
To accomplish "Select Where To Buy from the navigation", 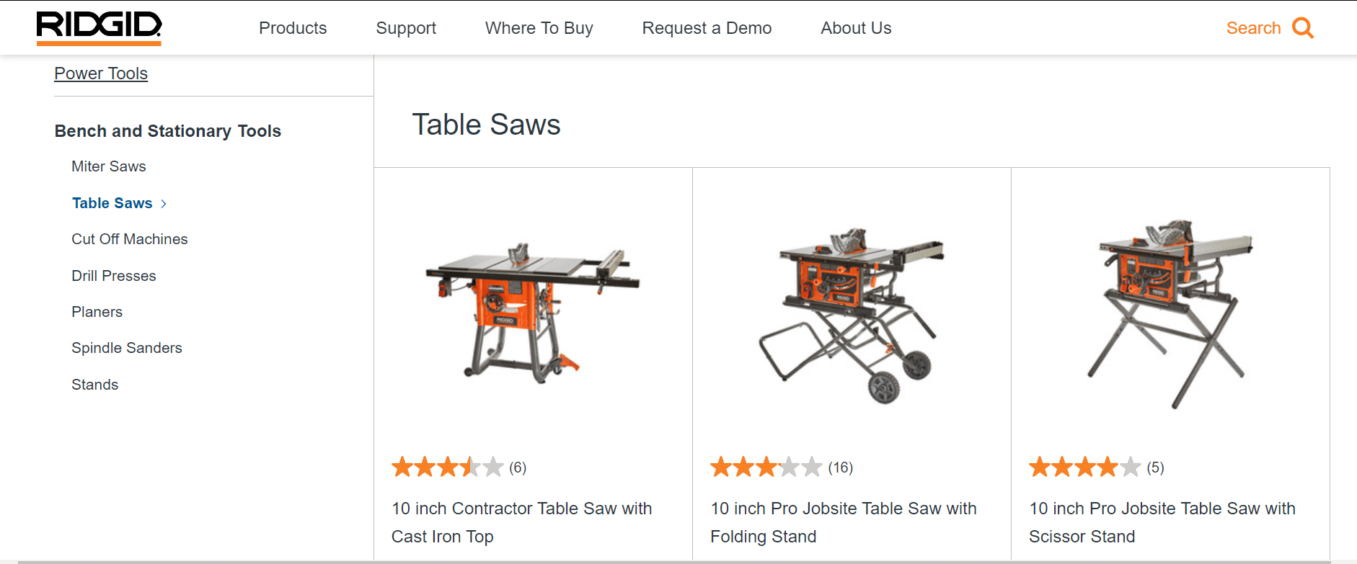I will pos(539,27).
